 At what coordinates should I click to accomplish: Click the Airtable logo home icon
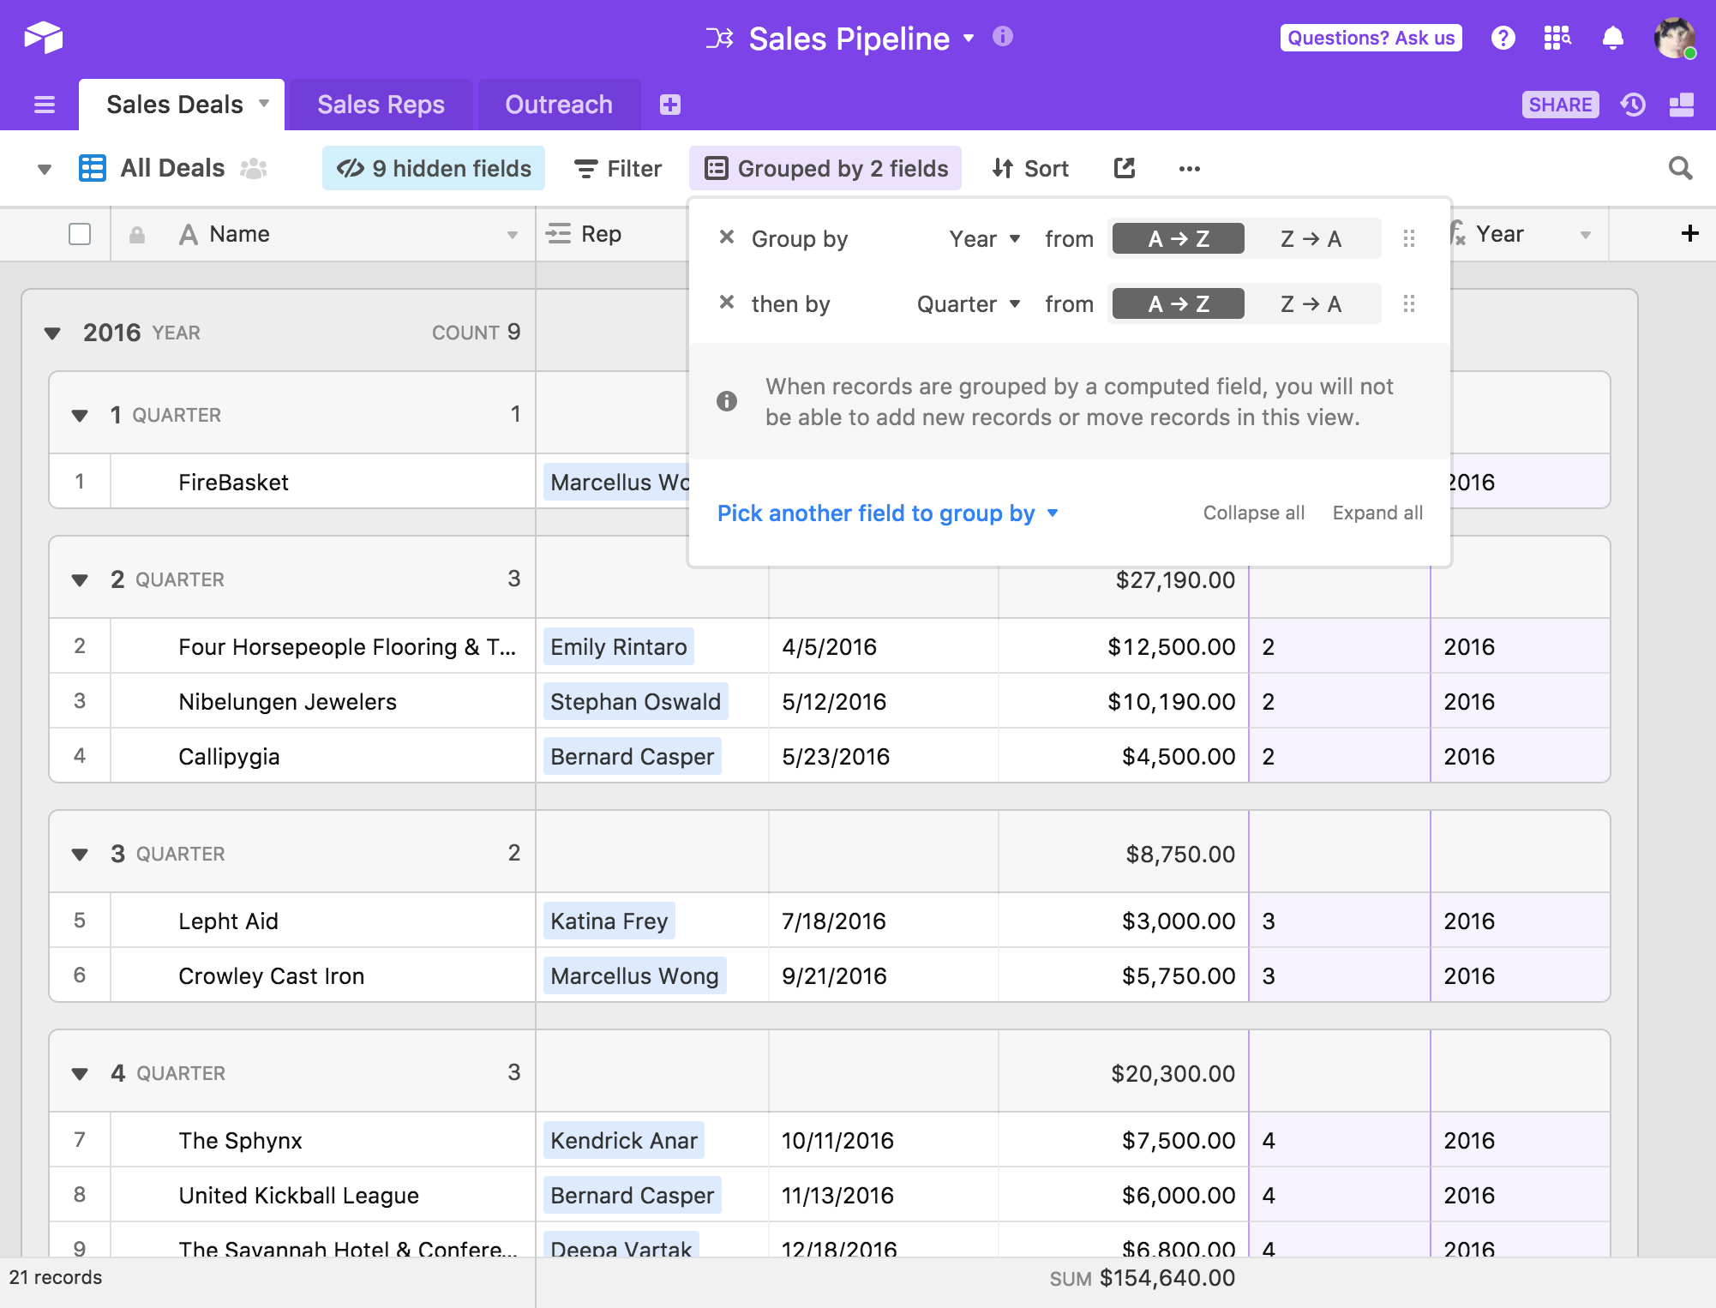(x=44, y=38)
